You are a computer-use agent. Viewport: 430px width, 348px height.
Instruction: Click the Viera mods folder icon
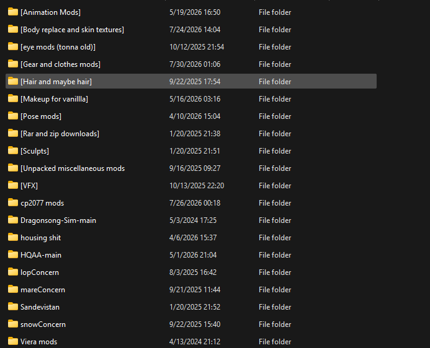pyautogui.click(x=13, y=341)
